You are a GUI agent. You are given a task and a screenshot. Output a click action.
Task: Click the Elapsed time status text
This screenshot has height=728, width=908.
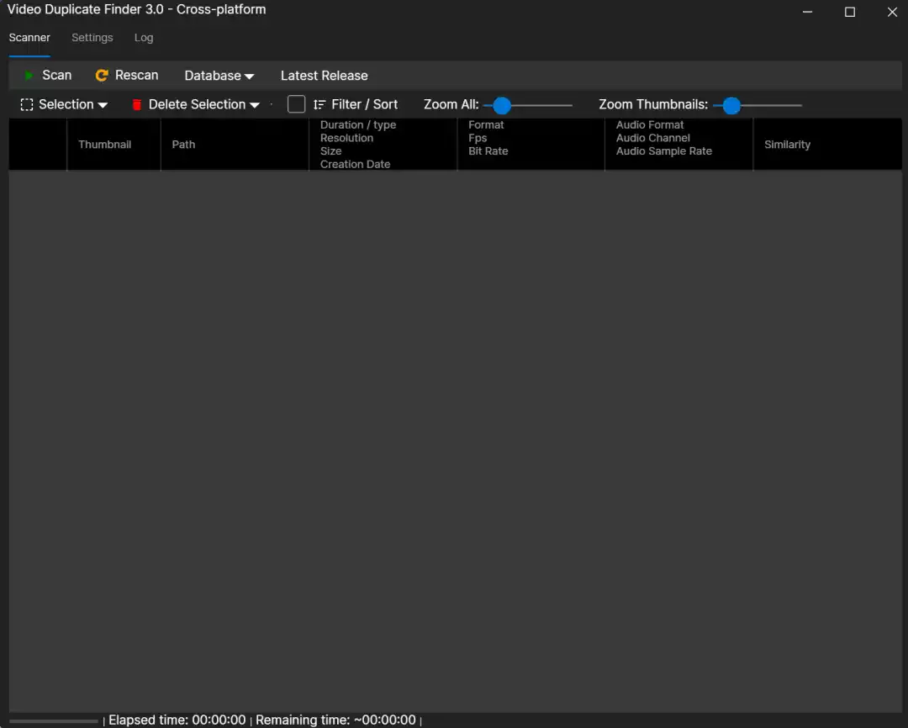(x=177, y=720)
